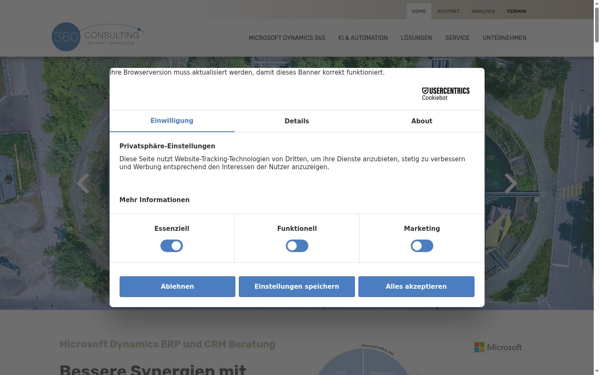Click the Funktionell label
600x375 pixels.
[297, 229]
